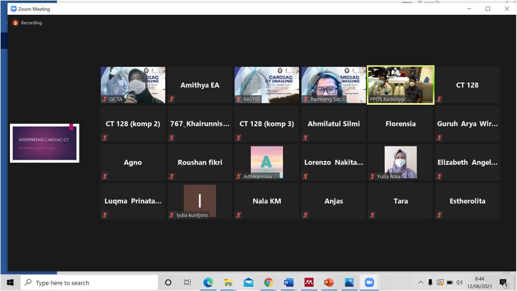Click the muted mic icon on Yulia Rosa's tile
This screenshot has width=517, height=291.
(373, 176)
